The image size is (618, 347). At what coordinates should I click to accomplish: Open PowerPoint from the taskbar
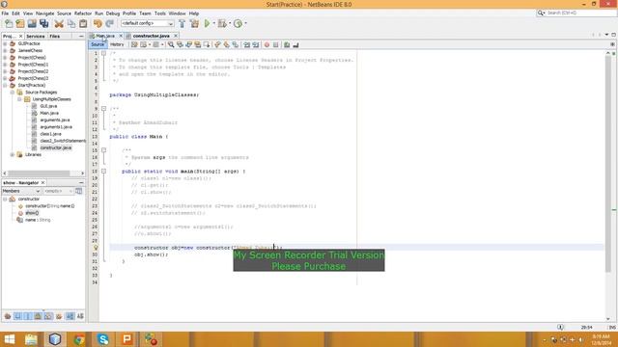tap(126, 339)
